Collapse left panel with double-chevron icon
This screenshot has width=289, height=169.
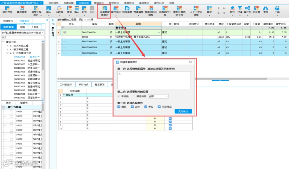tap(47, 20)
